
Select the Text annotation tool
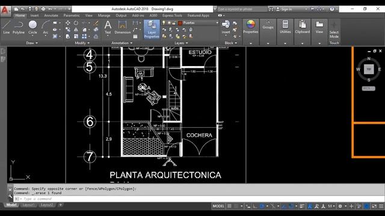pos(108,28)
